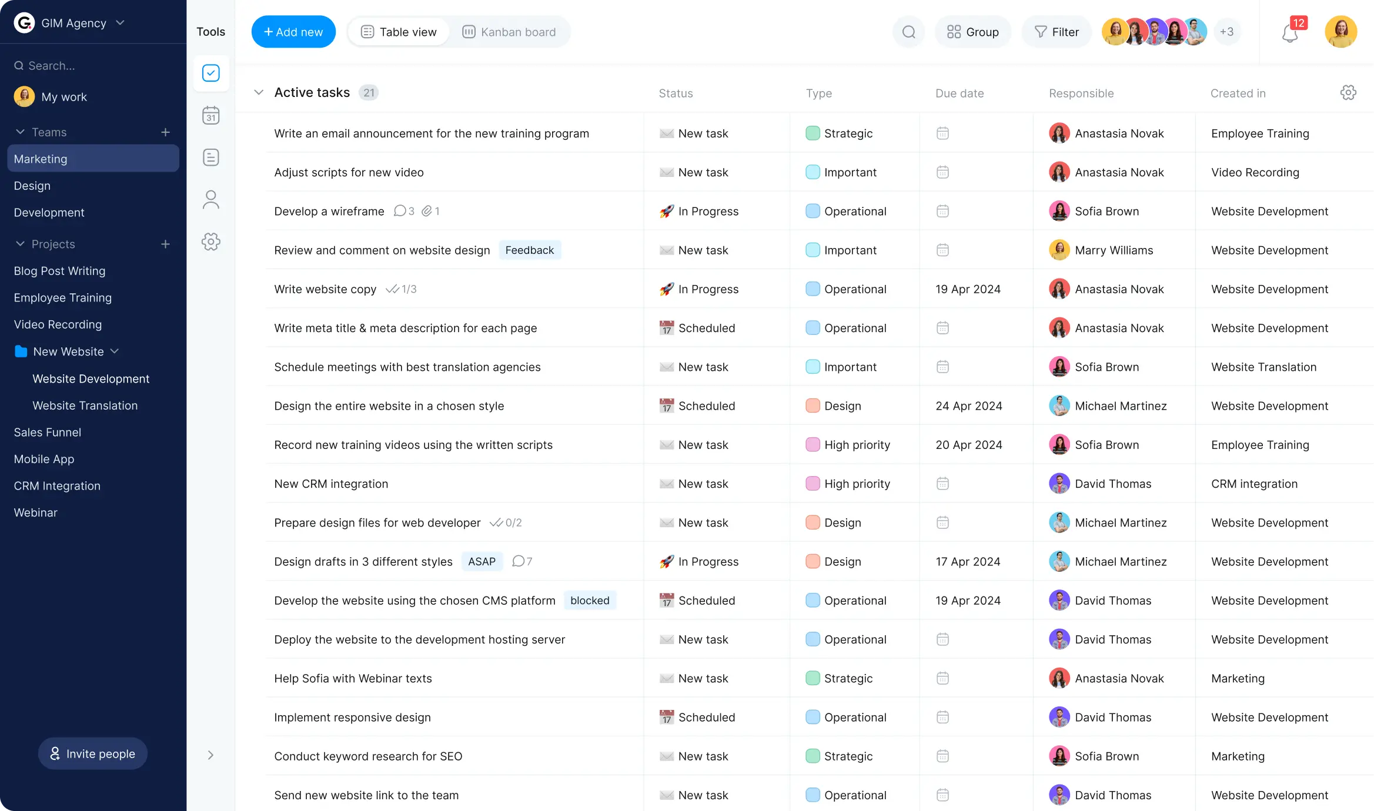Set due date for Help Sofia with Webinar texts
The image size is (1374, 811).
pyautogui.click(x=942, y=678)
